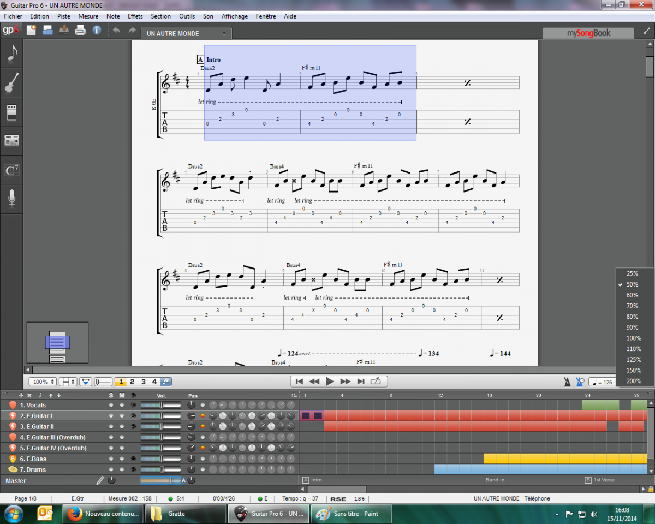Add a new track with plus icon

click(21, 395)
